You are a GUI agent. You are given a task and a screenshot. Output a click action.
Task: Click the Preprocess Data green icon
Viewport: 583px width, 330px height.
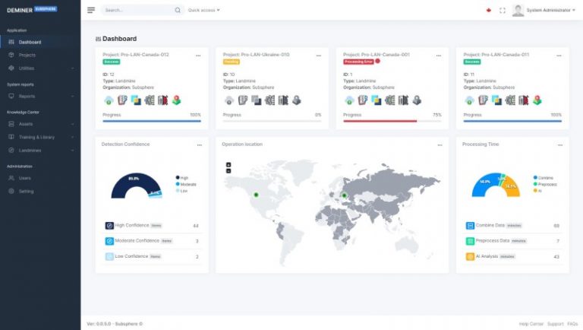[471, 241]
